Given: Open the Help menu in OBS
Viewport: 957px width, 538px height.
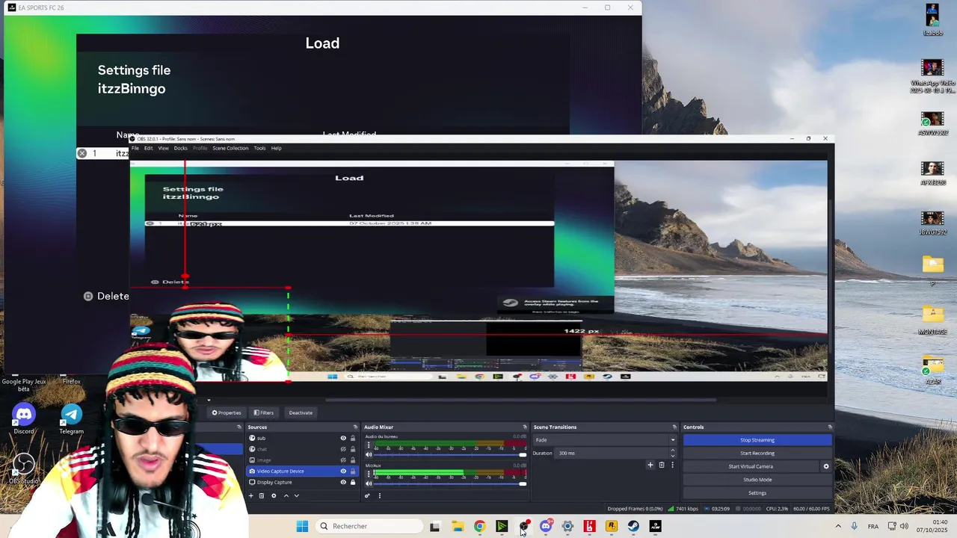Looking at the screenshot, I should click(x=276, y=148).
